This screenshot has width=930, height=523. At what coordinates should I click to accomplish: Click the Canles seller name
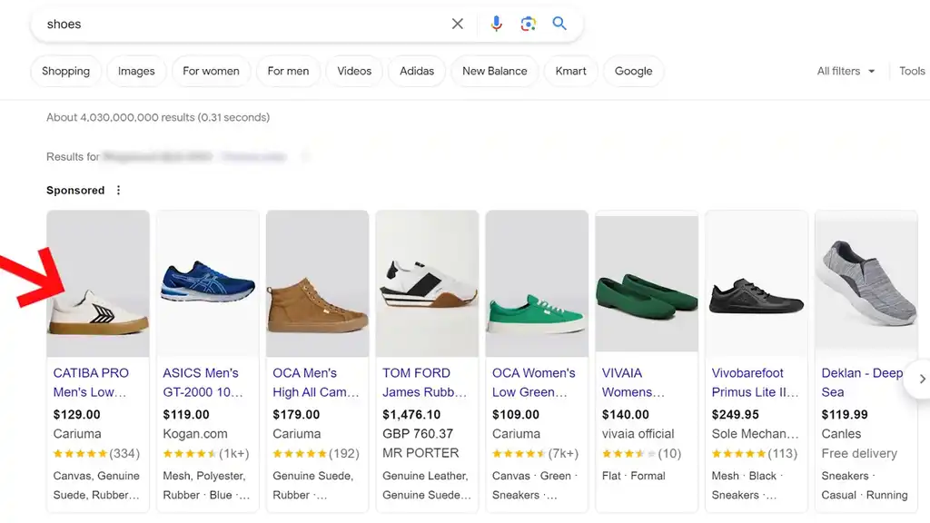coord(841,434)
